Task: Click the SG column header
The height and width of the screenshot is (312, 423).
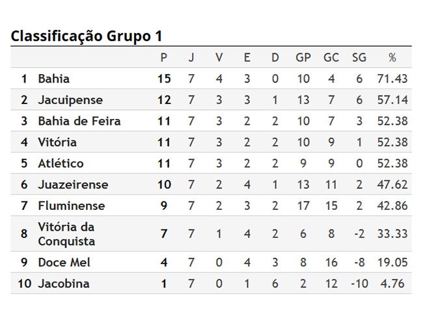Action: pyautogui.click(x=359, y=57)
